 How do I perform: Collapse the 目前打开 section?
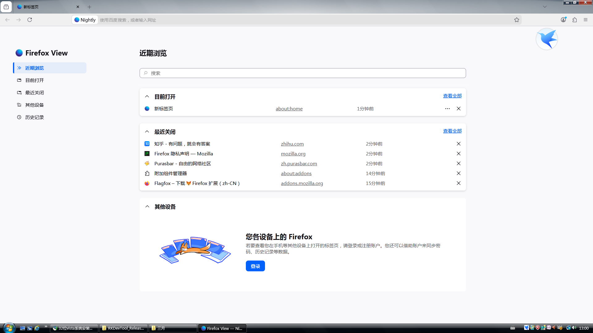pos(147,97)
